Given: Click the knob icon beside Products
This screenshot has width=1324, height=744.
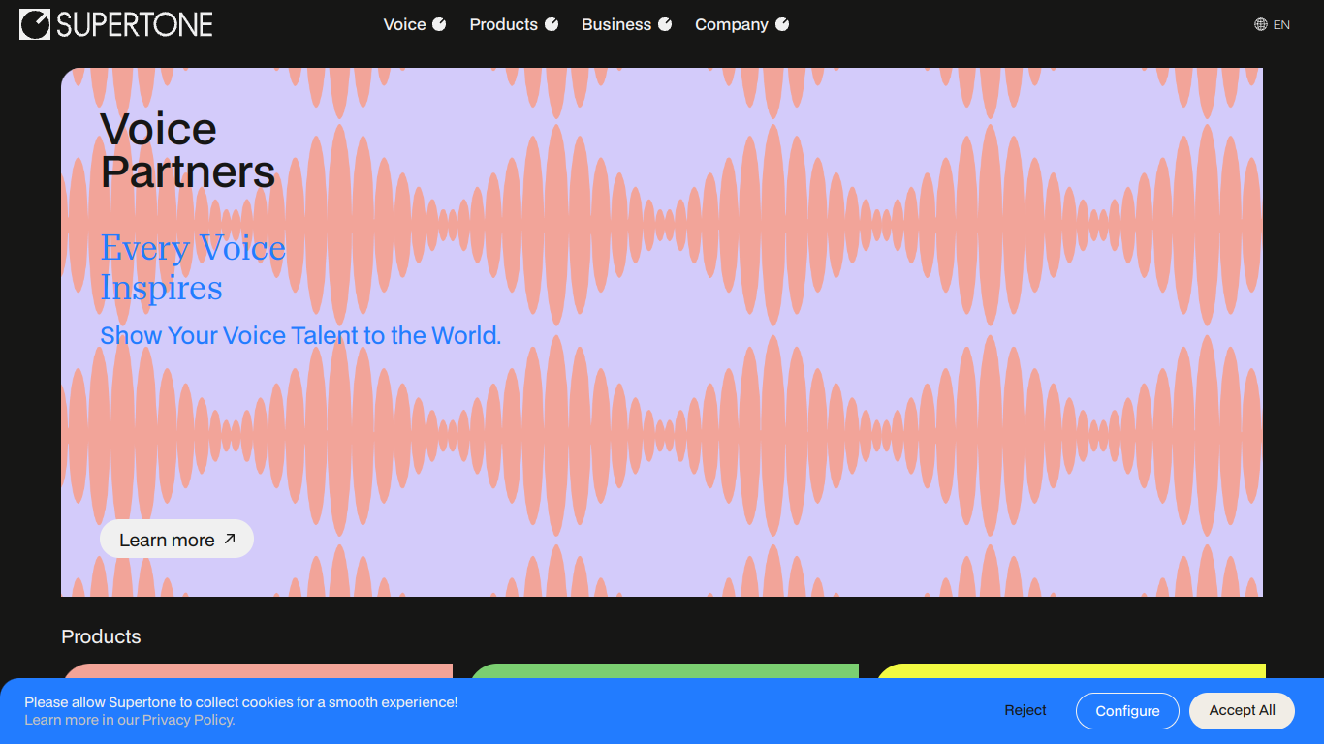Looking at the screenshot, I should click(552, 24).
